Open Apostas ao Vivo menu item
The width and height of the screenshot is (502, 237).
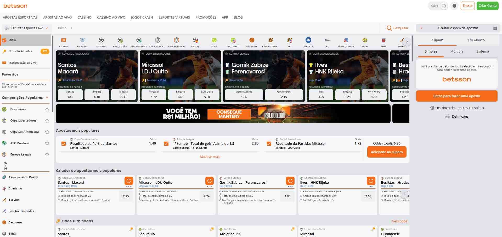pos(58,18)
